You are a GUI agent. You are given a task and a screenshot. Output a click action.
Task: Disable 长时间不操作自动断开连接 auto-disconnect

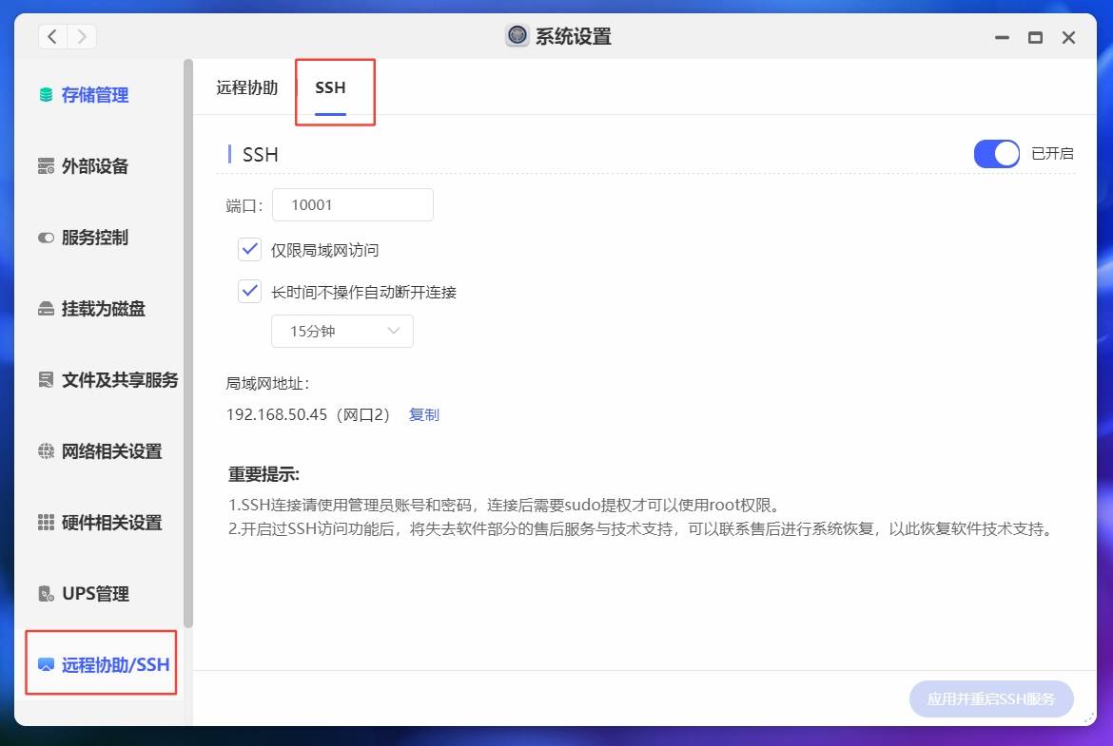click(249, 292)
